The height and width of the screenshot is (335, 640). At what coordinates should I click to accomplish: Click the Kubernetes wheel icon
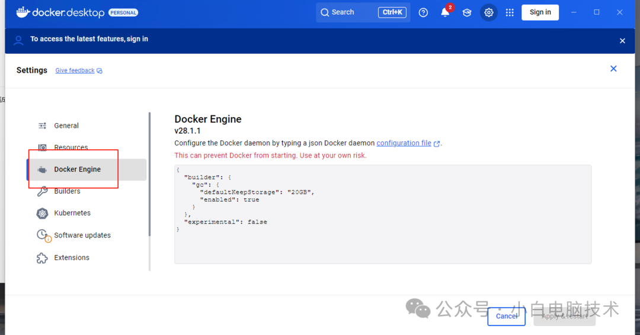[43, 213]
